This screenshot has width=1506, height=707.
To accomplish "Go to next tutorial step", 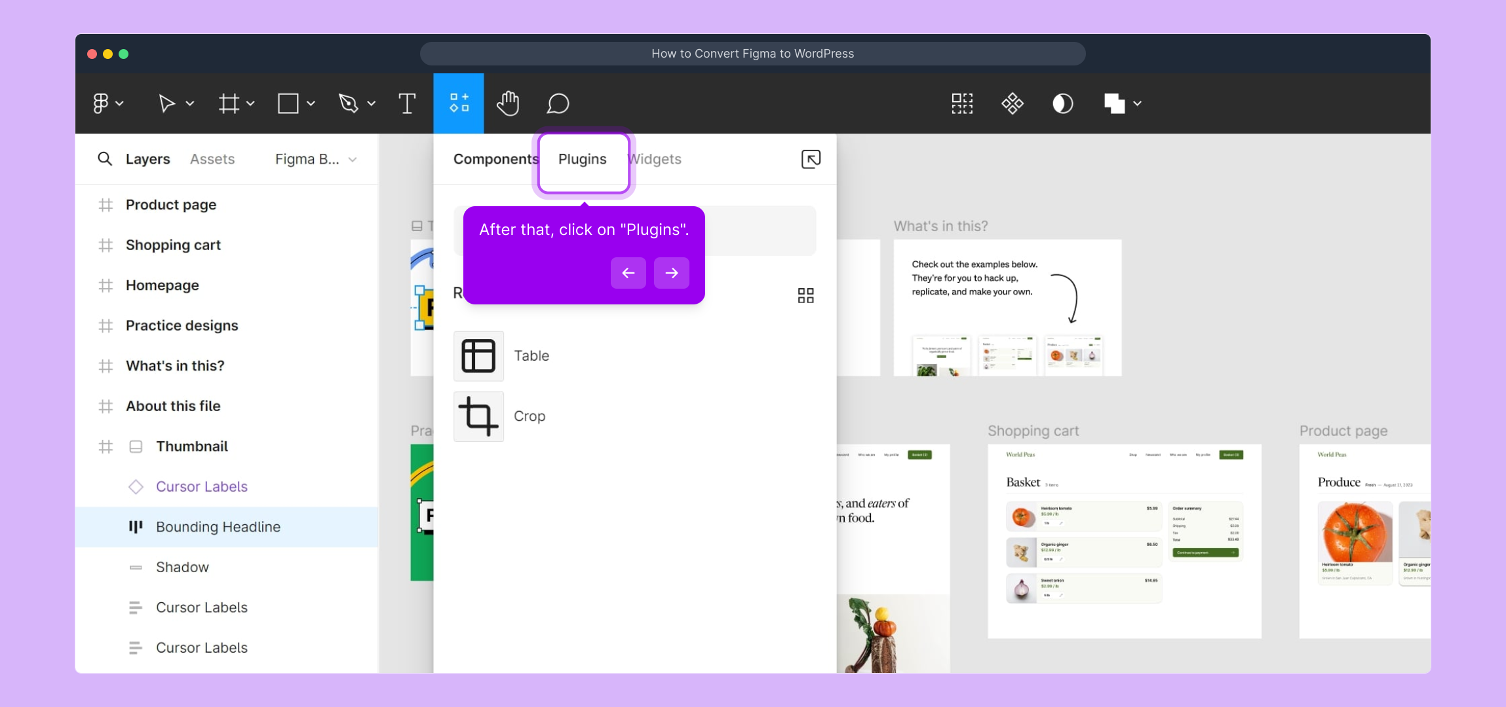I will (x=671, y=273).
